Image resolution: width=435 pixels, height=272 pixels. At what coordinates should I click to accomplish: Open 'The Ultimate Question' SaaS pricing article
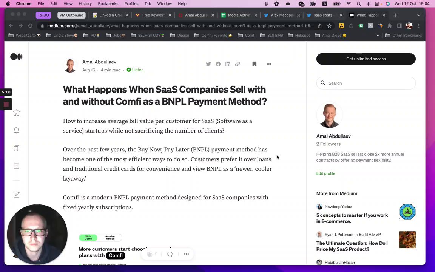[x=352, y=246]
